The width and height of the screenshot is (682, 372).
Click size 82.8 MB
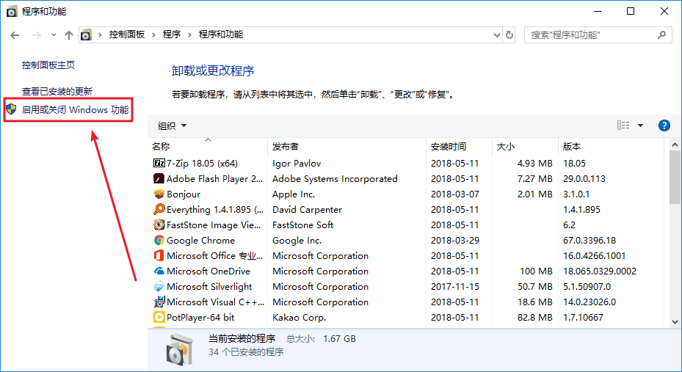coord(535,317)
